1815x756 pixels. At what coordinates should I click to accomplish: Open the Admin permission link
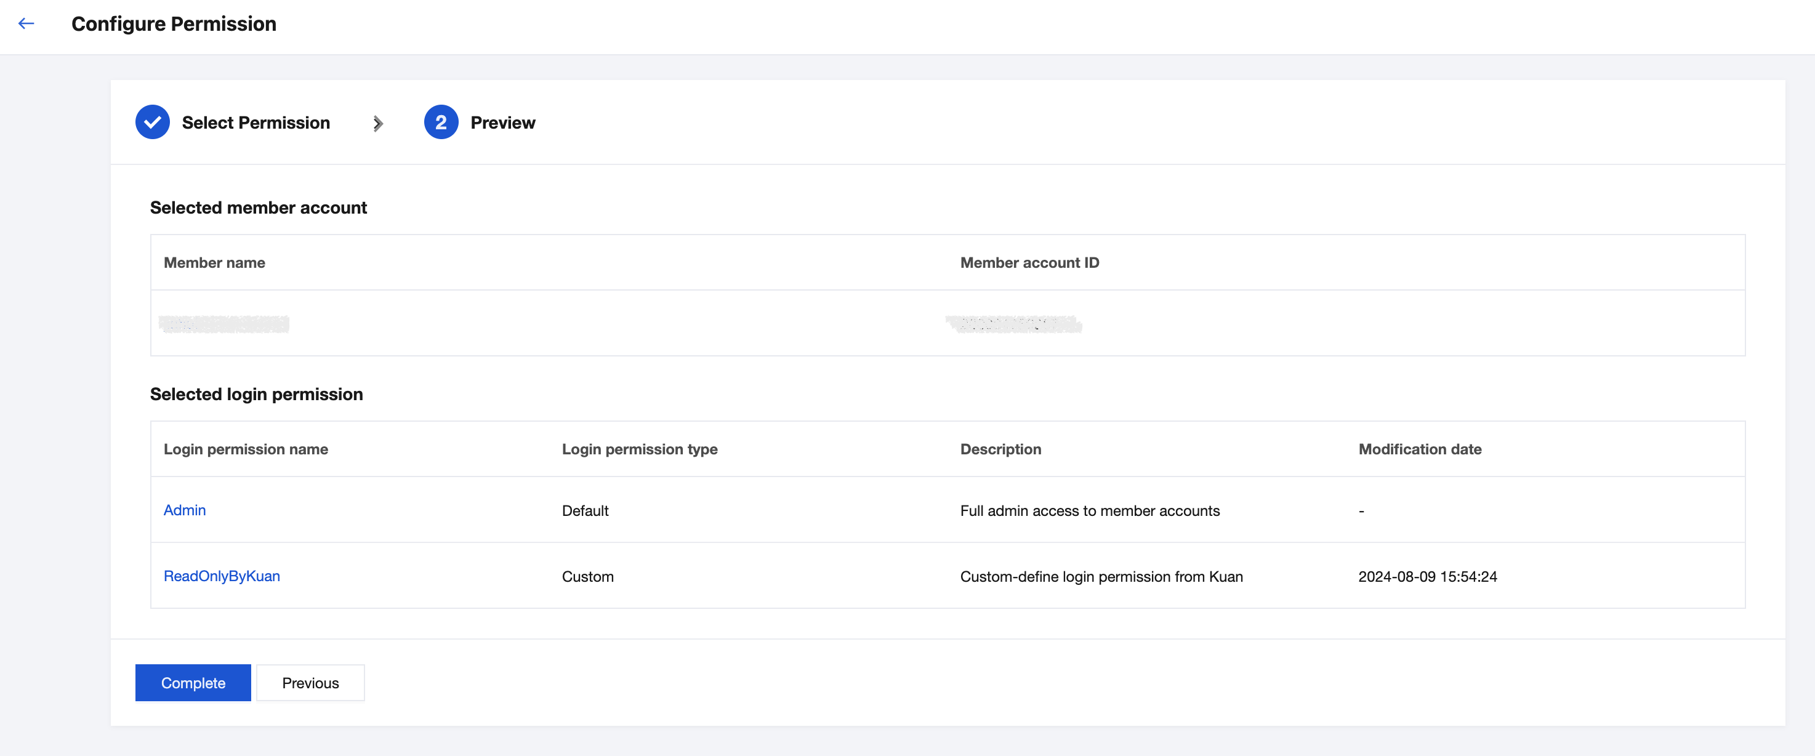click(185, 510)
